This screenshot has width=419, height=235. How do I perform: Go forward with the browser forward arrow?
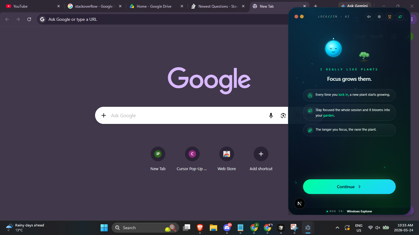point(18,19)
